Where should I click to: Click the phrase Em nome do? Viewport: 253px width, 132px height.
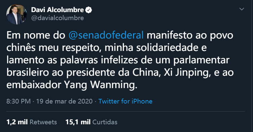coord(36,35)
